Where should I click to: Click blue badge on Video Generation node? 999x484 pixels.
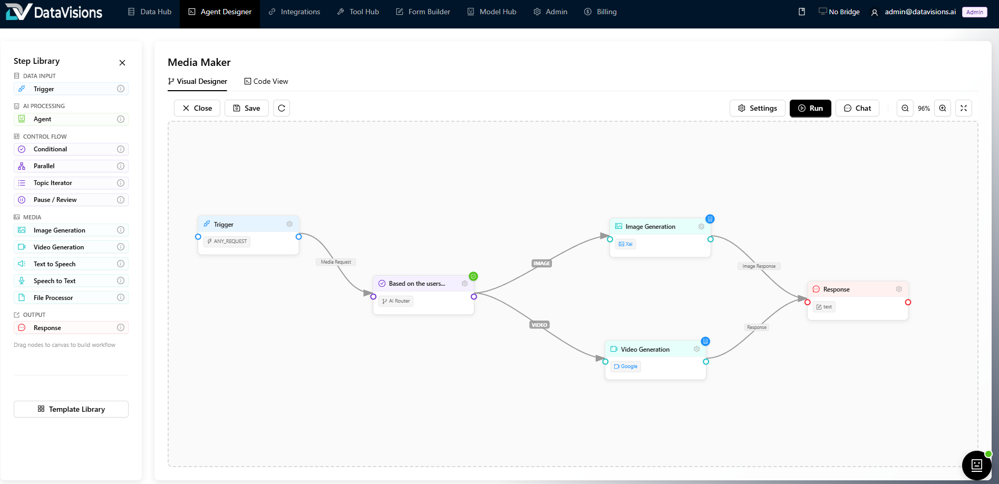(x=705, y=341)
